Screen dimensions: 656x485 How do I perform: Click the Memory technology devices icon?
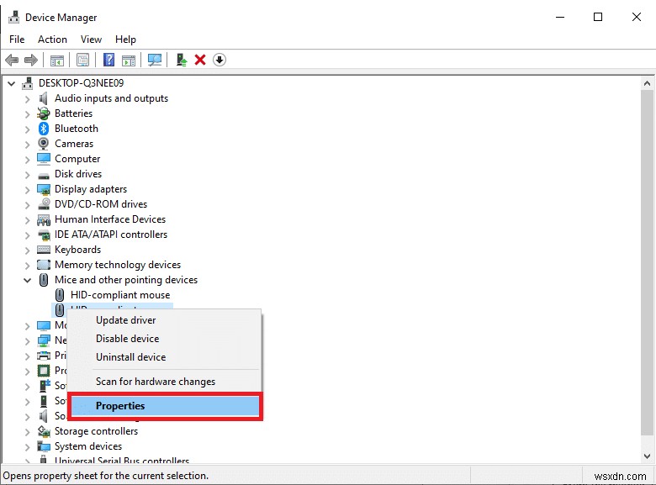click(44, 265)
